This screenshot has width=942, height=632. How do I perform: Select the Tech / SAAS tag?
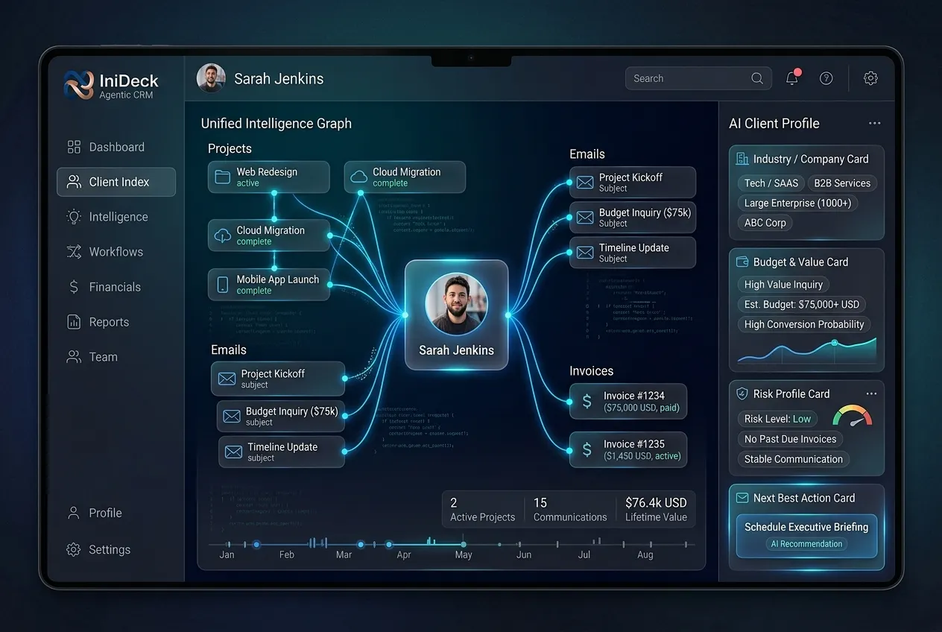771,183
